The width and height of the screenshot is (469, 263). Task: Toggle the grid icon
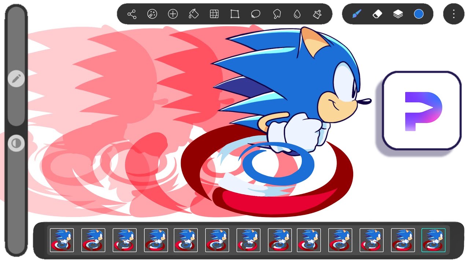[x=214, y=14]
